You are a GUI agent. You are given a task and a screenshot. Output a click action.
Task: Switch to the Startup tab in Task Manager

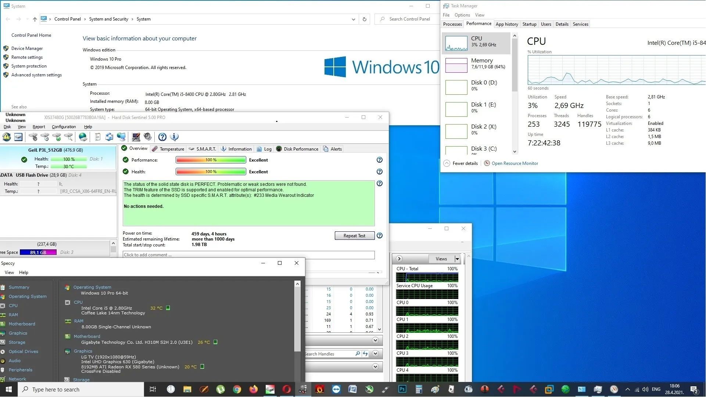point(529,24)
